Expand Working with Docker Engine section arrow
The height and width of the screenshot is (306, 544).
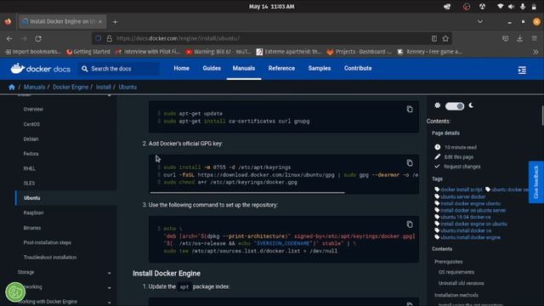coord(110,303)
